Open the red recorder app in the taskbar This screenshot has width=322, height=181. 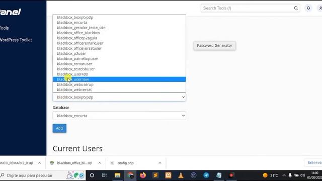pyautogui.click(x=231, y=175)
